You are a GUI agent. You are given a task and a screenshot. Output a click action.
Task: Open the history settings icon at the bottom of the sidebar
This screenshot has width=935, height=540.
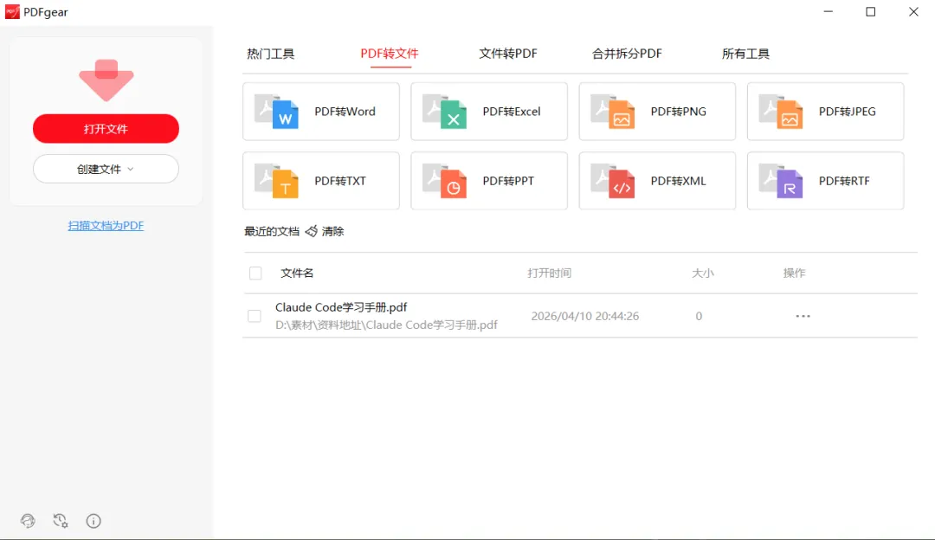[61, 521]
